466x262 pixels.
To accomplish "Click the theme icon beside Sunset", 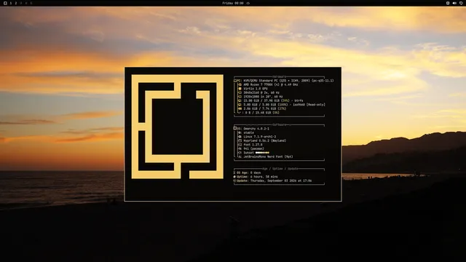I will [240, 153].
